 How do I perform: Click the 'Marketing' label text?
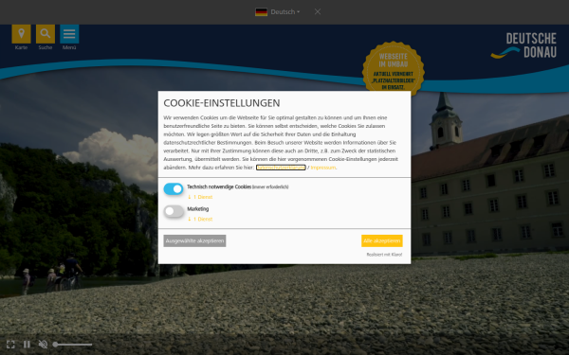(198, 209)
